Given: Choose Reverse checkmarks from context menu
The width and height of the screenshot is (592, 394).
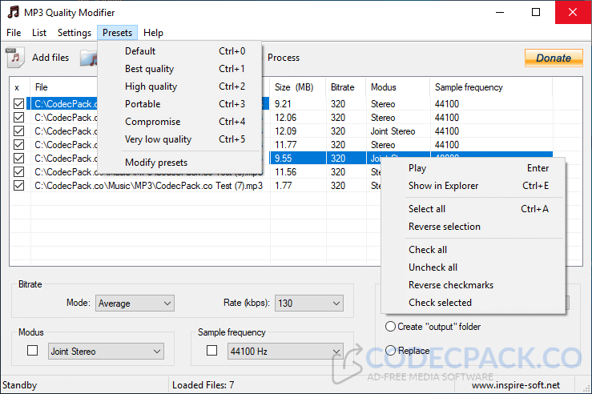Looking at the screenshot, I should tap(473, 285).
